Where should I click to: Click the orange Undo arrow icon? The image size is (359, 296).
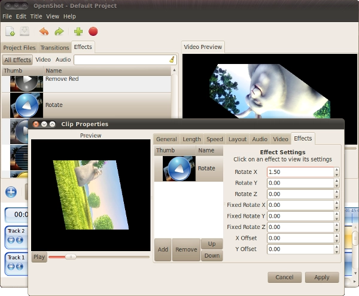pyautogui.click(x=44, y=32)
